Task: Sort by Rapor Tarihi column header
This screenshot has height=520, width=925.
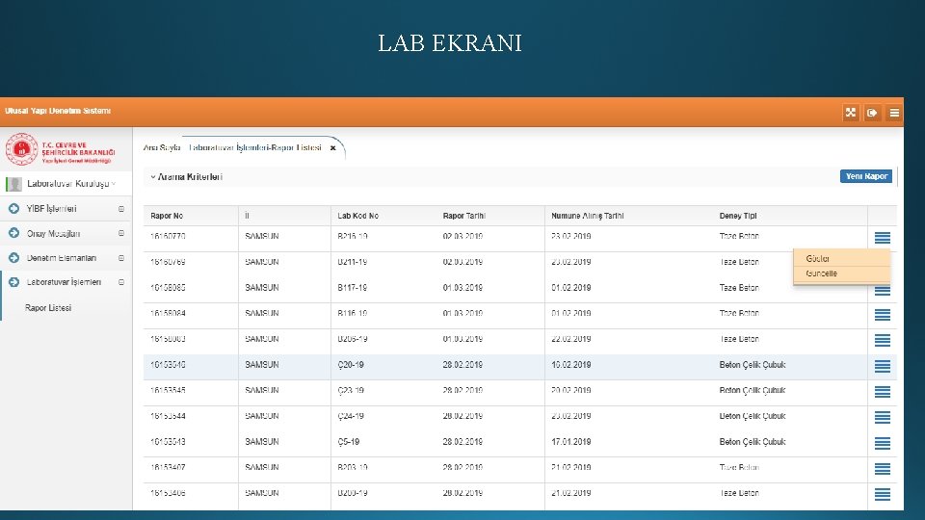Action: [464, 216]
